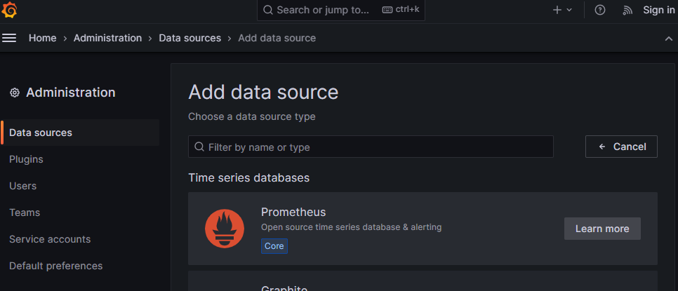Image resolution: width=678 pixels, height=291 pixels.
Task: Open Service accounts in sidebar
Action: (50, 239)
